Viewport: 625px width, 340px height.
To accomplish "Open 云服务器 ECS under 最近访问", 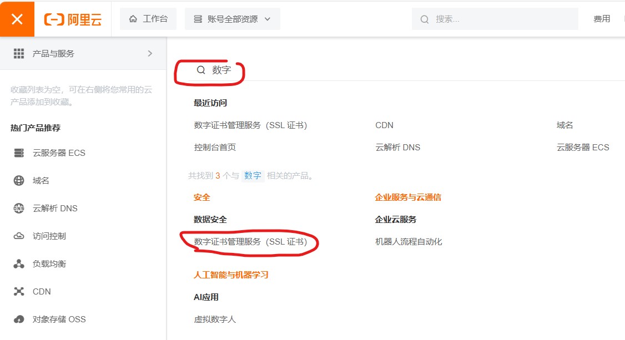I will (x=583, y=148).
